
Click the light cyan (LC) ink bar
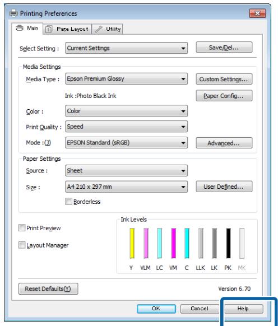point(159,243)
